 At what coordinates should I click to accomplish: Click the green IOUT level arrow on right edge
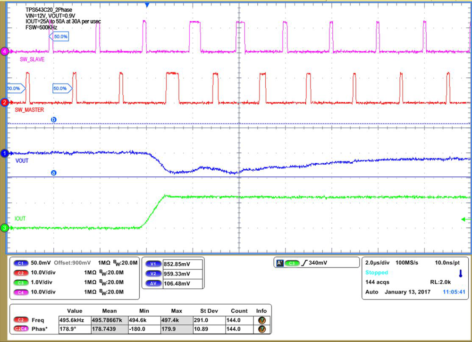pyautogui.click(x=464, y=218)
